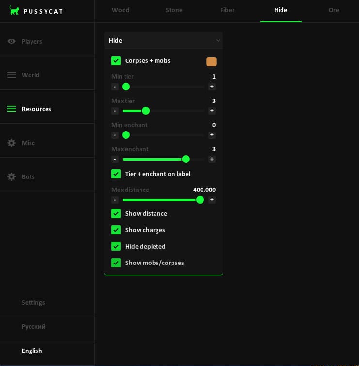Click the Max tier value 3
The image size is (359, 366).
pyautogui.click(x=214, y=101)
